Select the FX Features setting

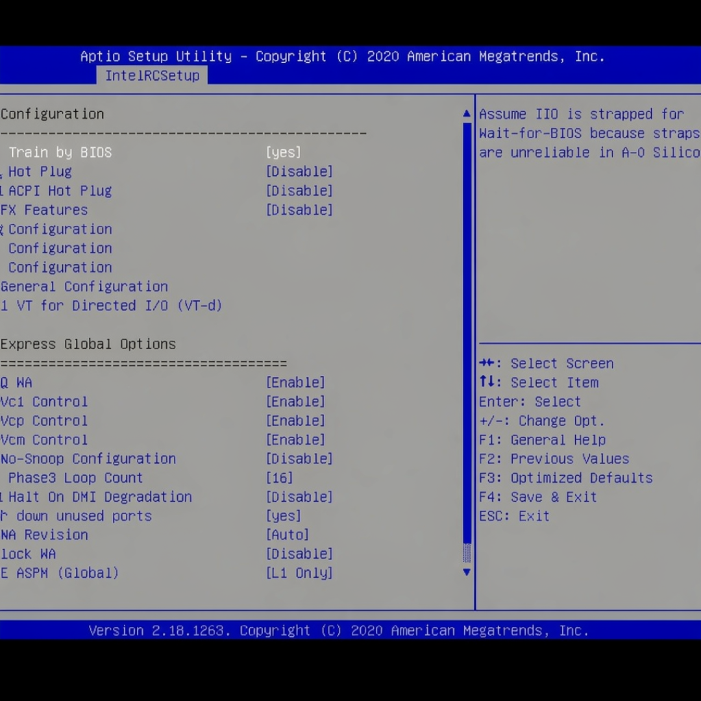tap(44, 210)
